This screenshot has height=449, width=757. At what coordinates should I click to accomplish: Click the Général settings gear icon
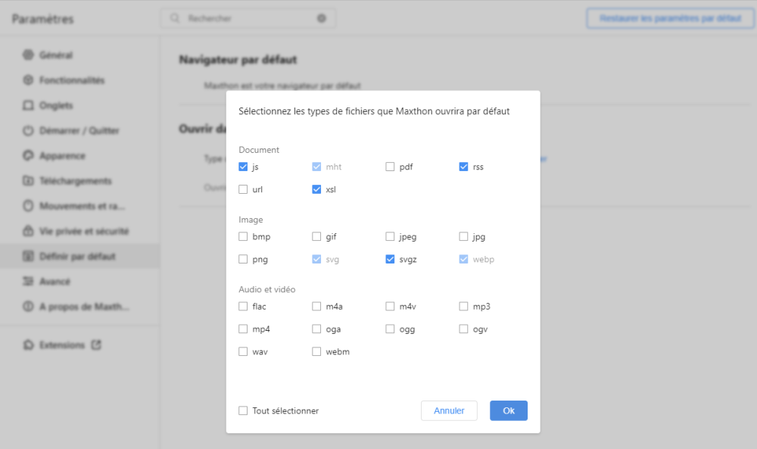pos(29,55)
